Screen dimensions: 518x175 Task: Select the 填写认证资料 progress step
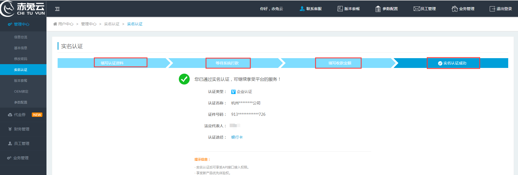point(112,63)
